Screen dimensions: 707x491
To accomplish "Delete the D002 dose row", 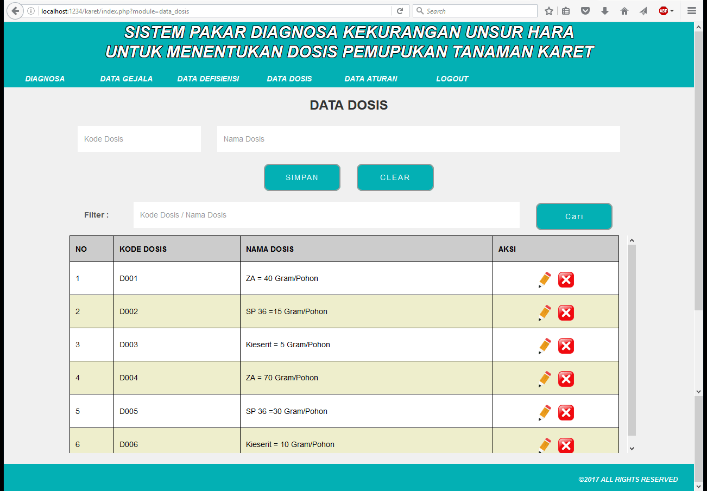I will 566,313.
